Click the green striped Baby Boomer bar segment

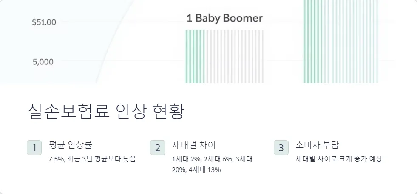point(195,57)
